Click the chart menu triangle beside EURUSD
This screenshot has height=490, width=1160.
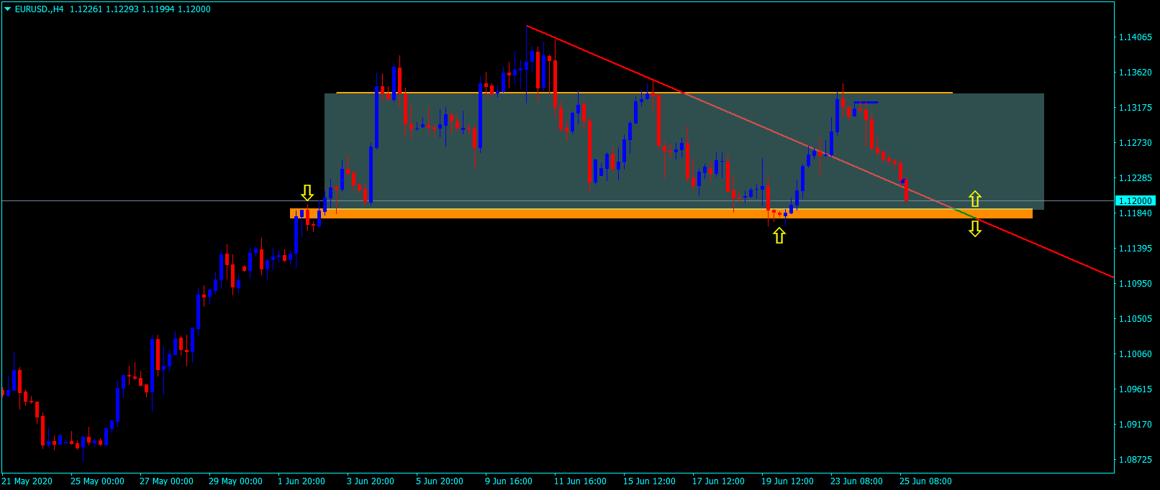pyautogui.click(x=7, y=9)
